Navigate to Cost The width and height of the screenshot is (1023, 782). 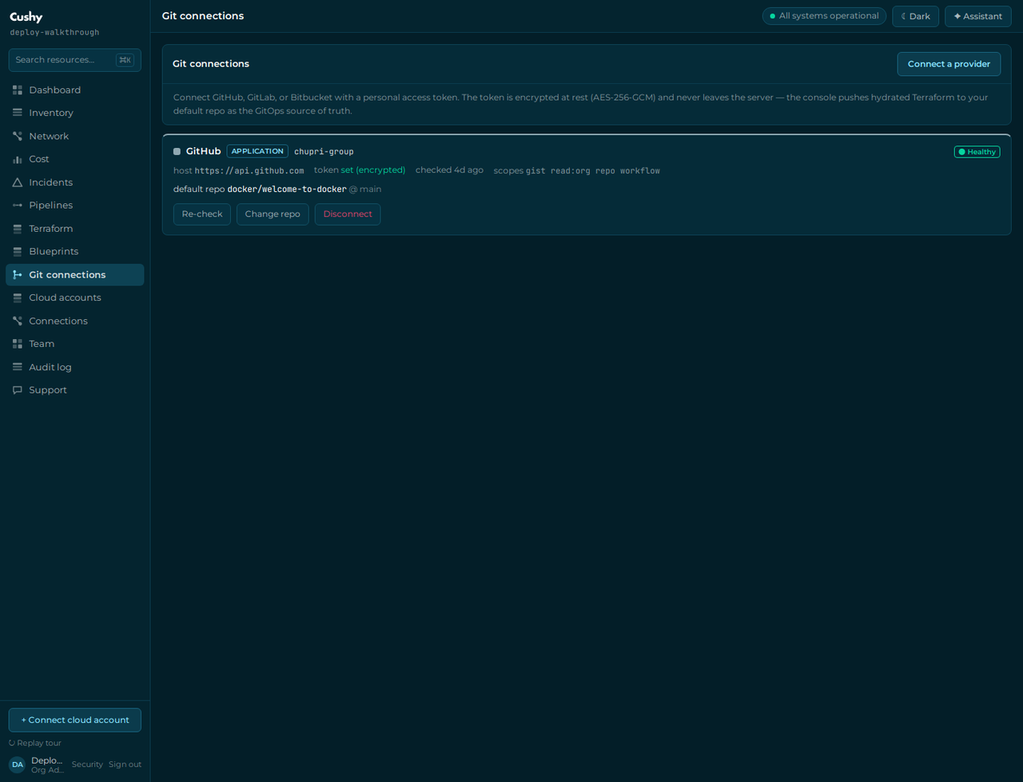point(75,159)
